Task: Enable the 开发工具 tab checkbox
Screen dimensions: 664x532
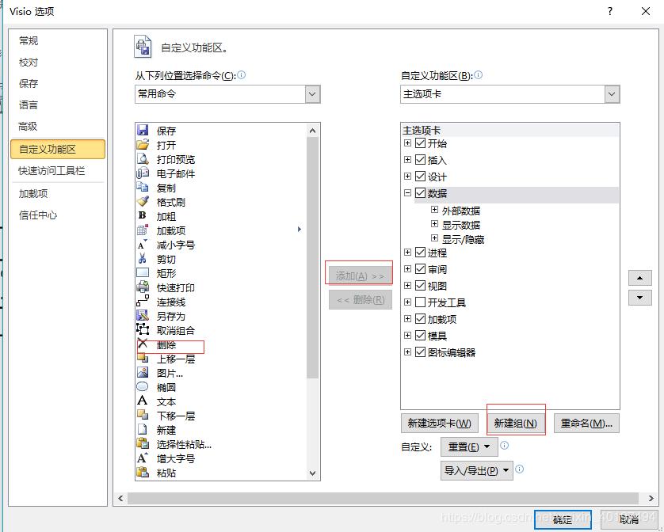Action: 421,301
